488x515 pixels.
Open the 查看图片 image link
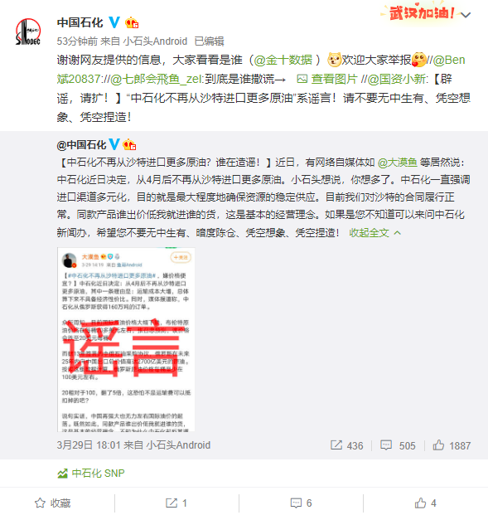tap(326, 79)
